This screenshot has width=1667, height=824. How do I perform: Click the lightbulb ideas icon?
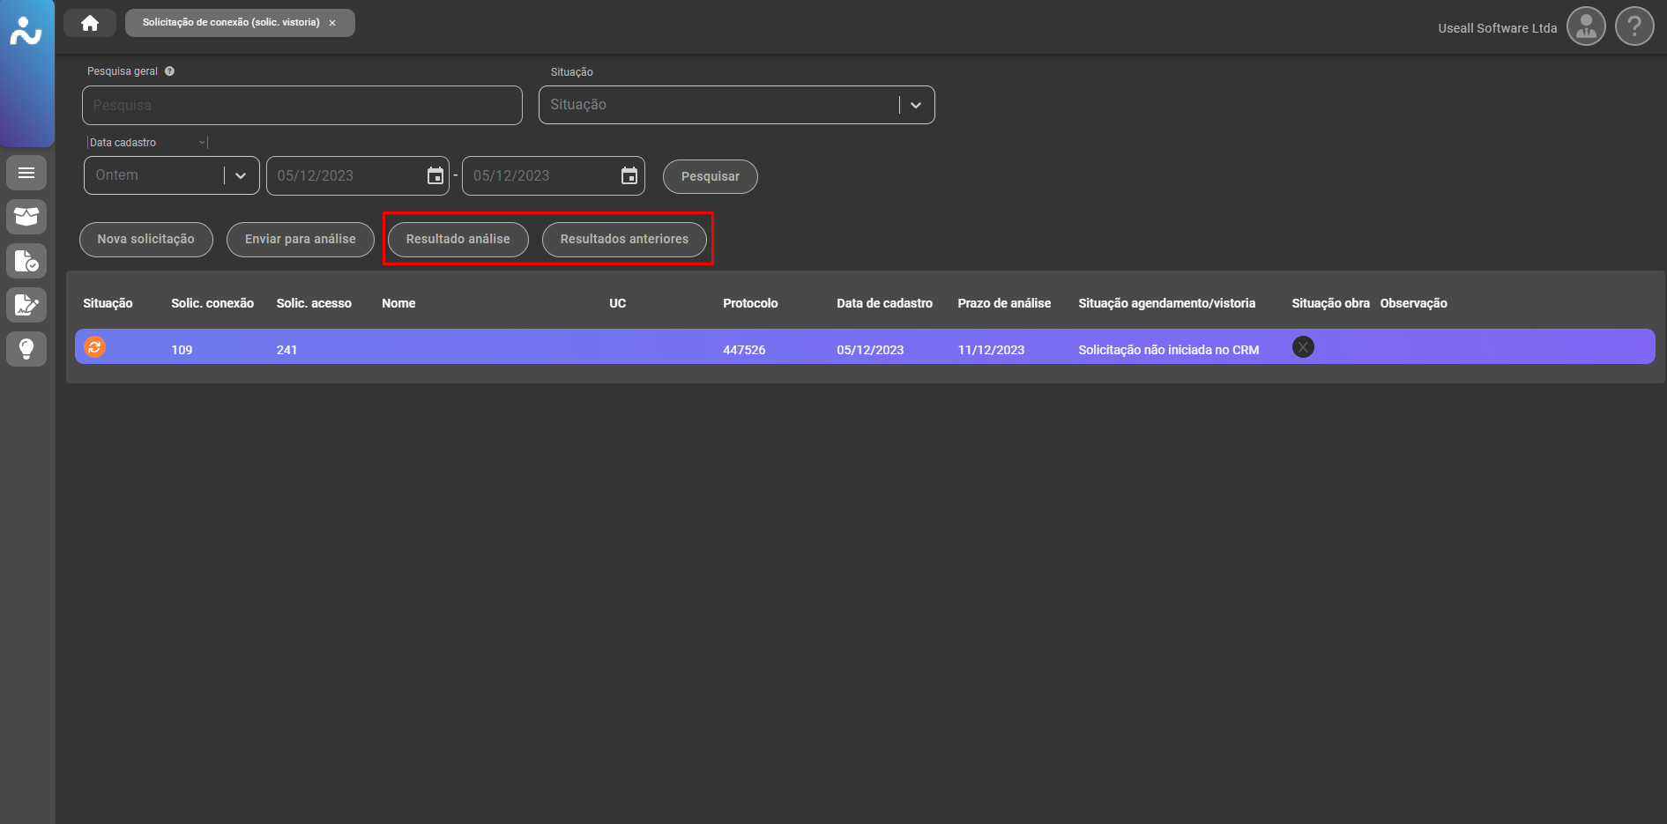click(26, 349)
